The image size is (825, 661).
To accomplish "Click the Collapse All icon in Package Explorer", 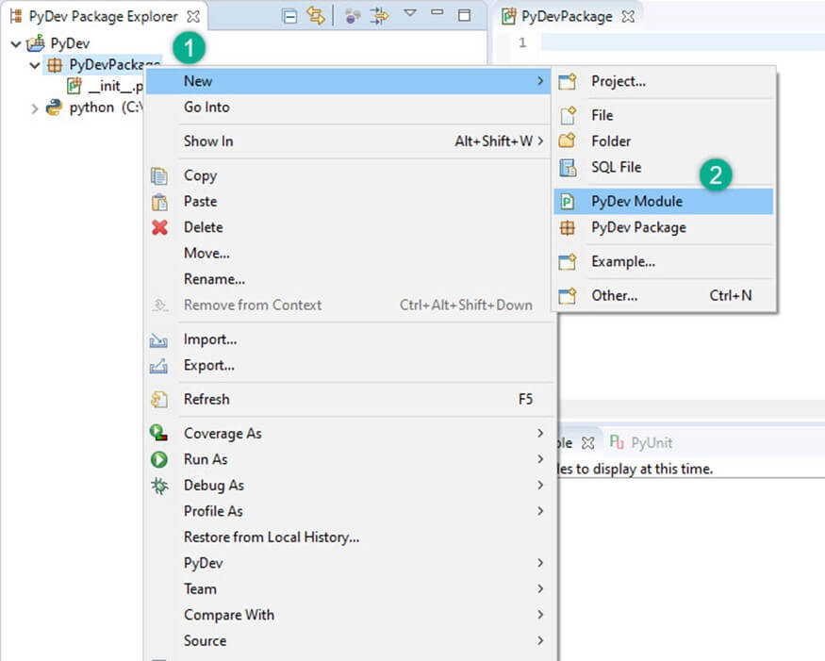I will 290,16.
